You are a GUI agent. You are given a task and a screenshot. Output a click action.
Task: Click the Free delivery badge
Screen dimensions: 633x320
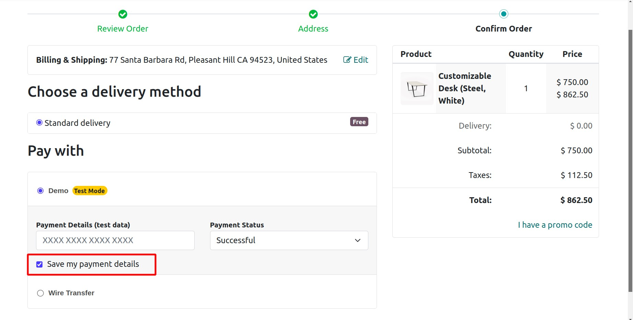point(359,122)
